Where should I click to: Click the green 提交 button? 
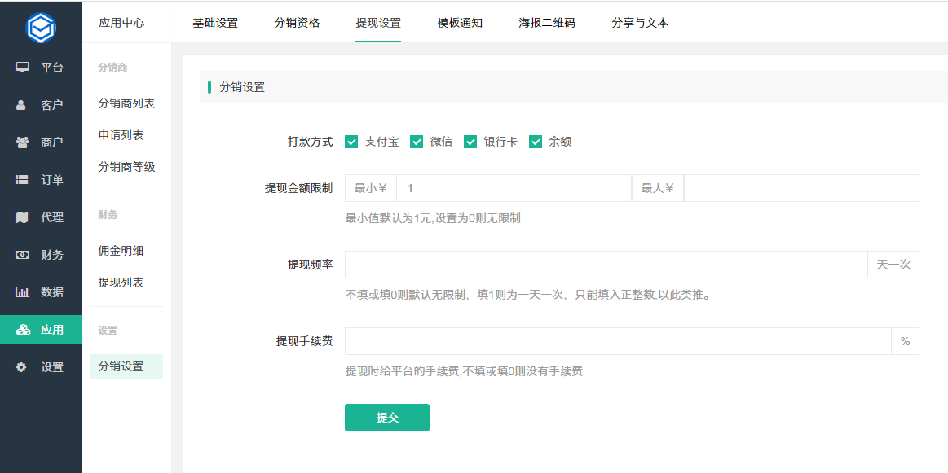point(387,418)
